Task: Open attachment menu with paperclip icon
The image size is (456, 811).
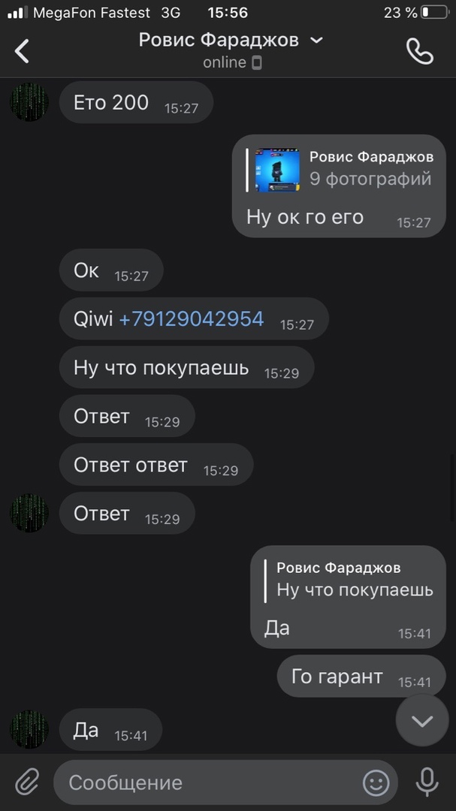Action: [x=27, y=782]
